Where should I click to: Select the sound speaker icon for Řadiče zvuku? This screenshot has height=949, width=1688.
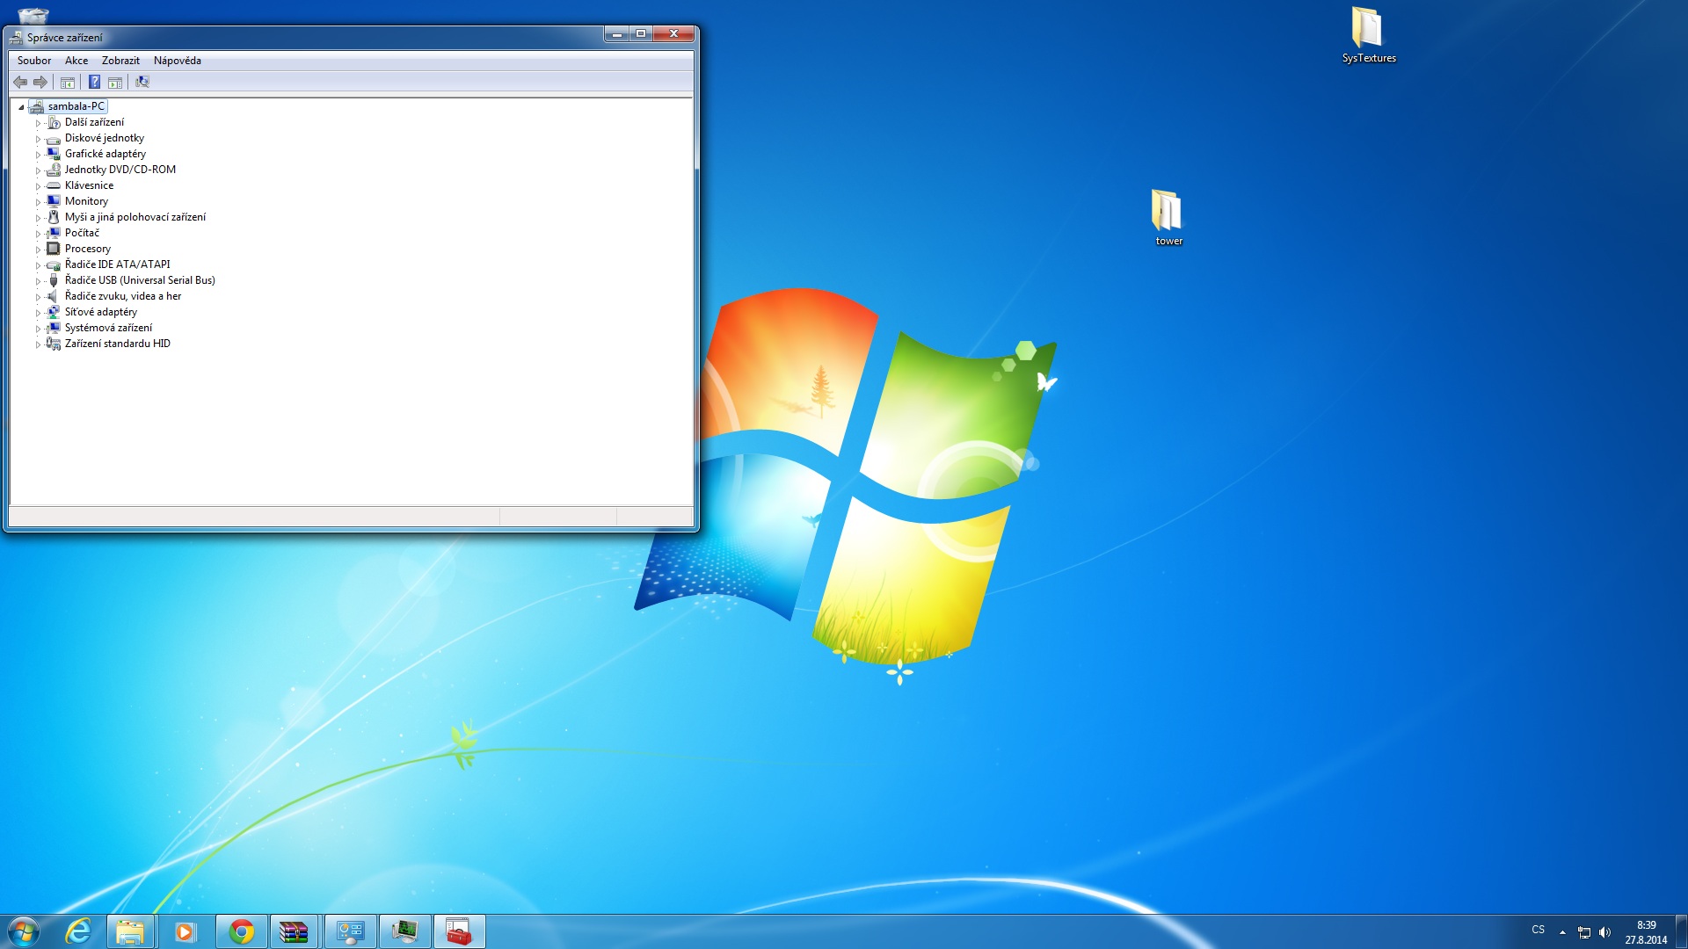54,297
